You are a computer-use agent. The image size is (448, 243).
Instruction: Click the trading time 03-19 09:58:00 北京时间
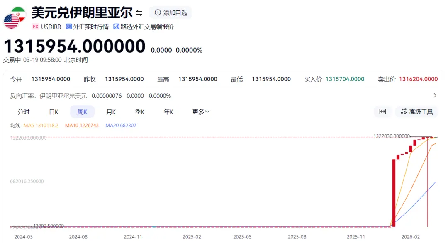point(56,60)
